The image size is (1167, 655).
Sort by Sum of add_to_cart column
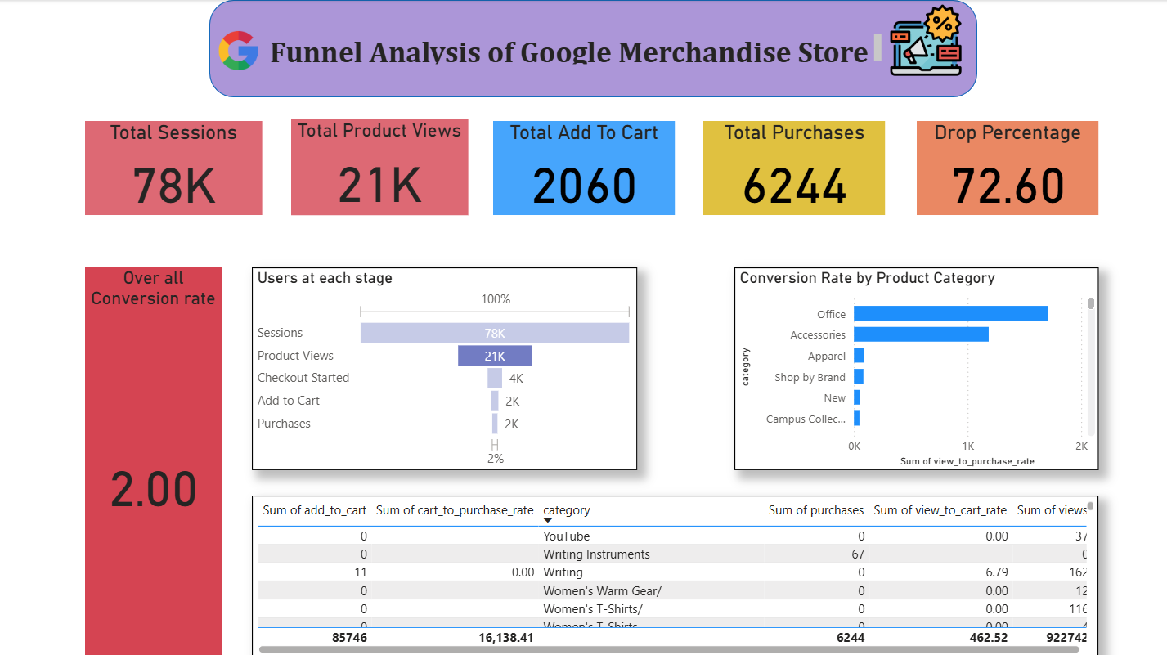pos(314,510)
